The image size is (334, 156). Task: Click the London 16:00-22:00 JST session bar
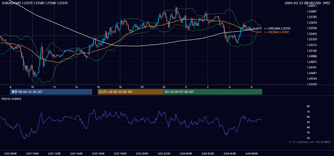click(x=130, y=92)
